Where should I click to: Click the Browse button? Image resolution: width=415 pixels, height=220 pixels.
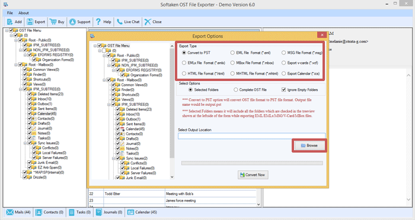click(x=309, y=145)
